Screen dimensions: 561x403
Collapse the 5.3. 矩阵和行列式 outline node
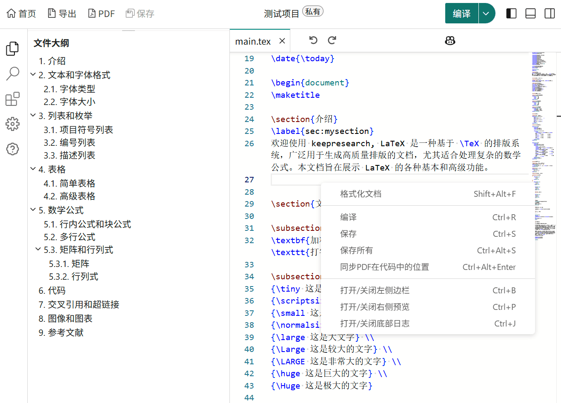(38, 249)
